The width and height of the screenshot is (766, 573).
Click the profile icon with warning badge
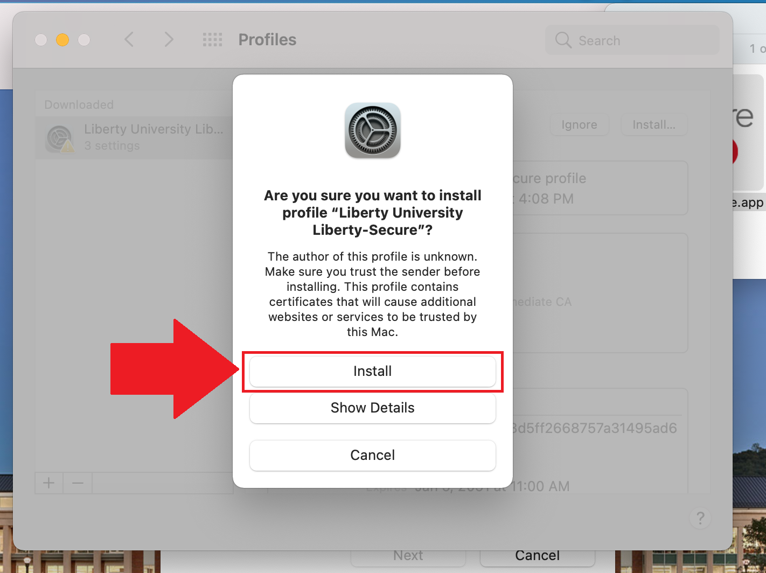pos(60,138)
